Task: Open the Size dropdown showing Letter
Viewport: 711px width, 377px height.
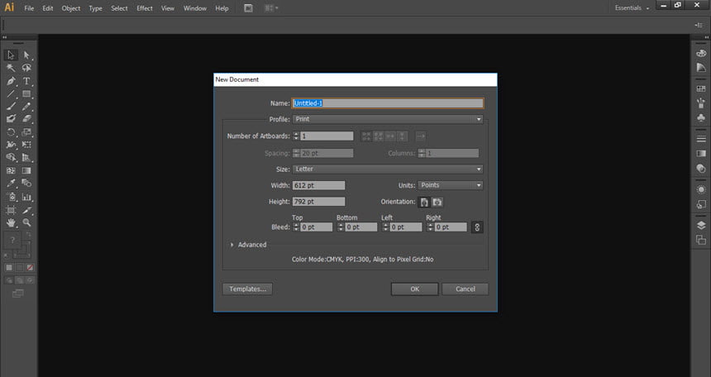Action: tap(388, 169)
